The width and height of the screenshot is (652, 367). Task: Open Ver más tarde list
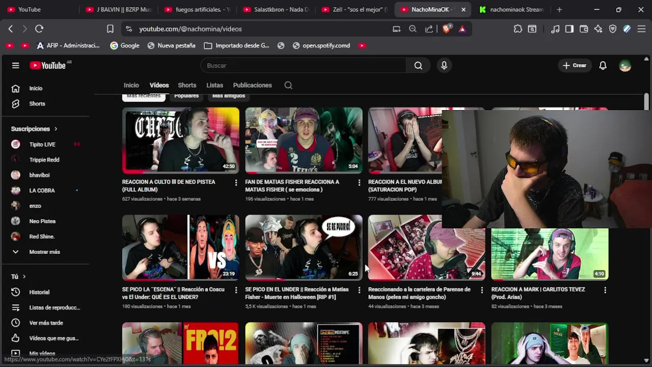pyautogui.click(x=45, y=323)
